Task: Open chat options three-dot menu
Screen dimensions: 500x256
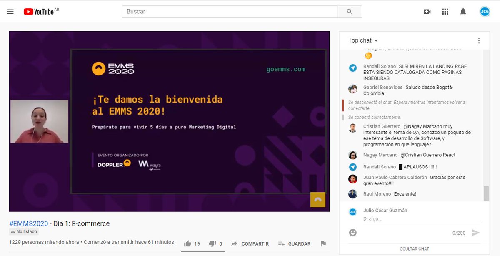Action: 479,40
